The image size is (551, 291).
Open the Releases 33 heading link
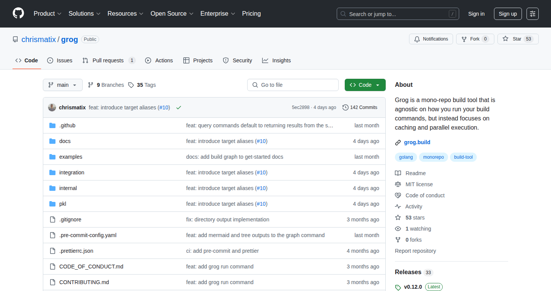click(x=414, y=272)
